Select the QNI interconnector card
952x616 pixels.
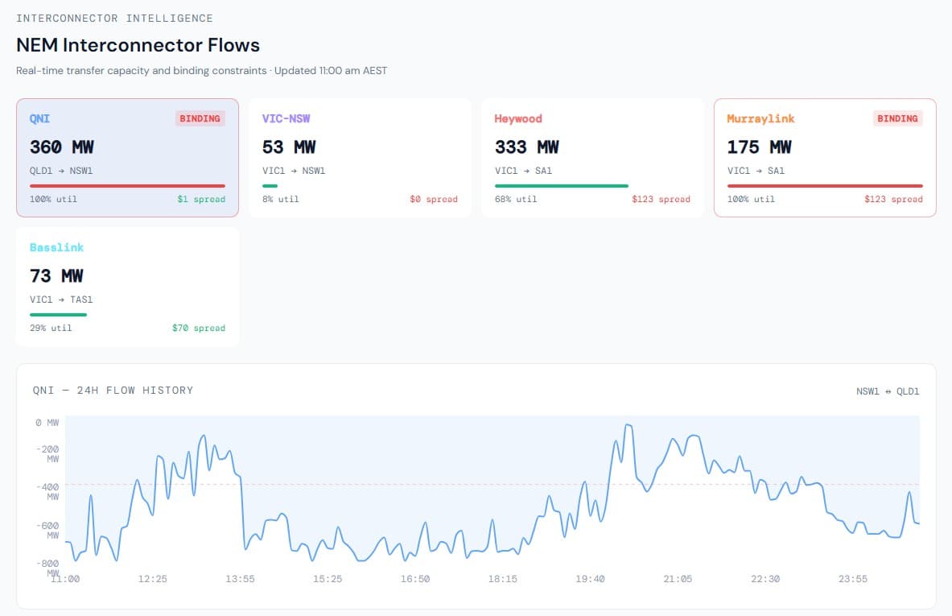click(127, 158)
